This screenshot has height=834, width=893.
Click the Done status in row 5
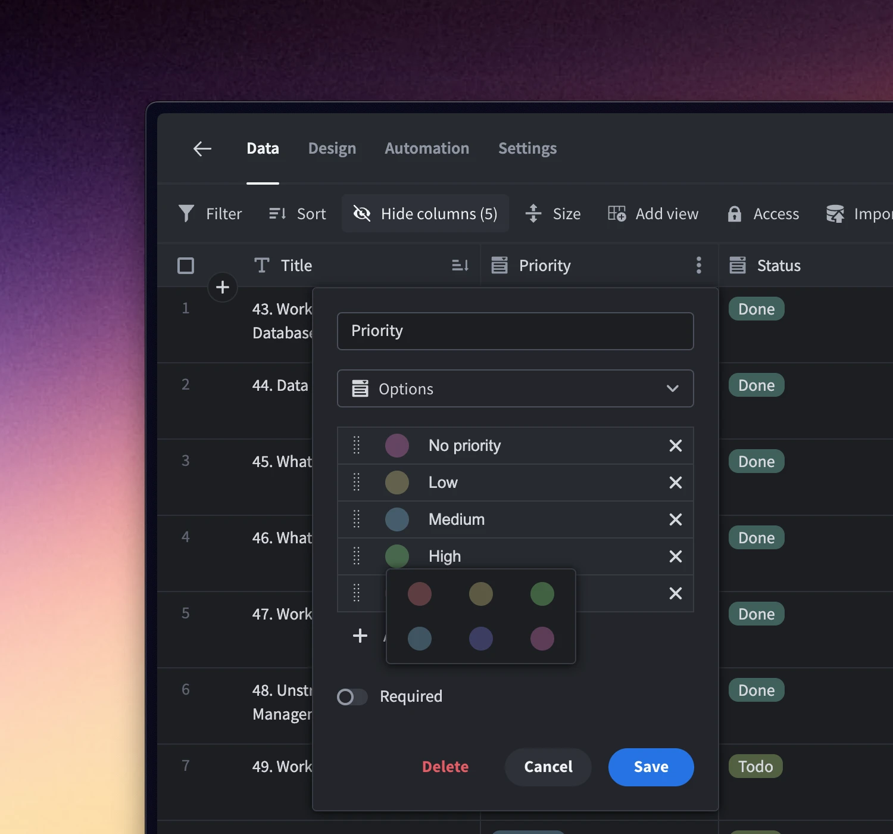click(757, 614)
